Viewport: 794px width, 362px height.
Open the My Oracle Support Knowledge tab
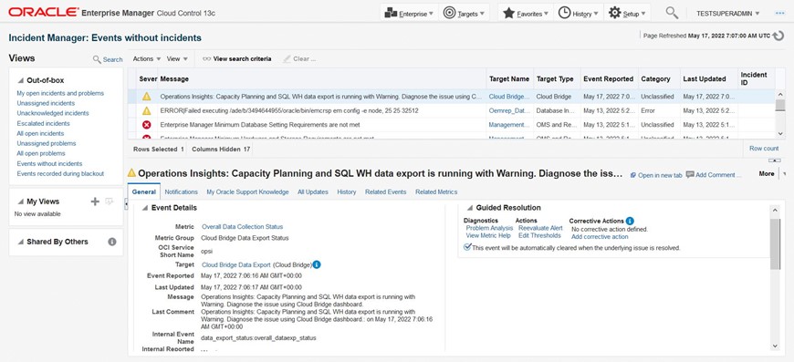click(247, 192)
